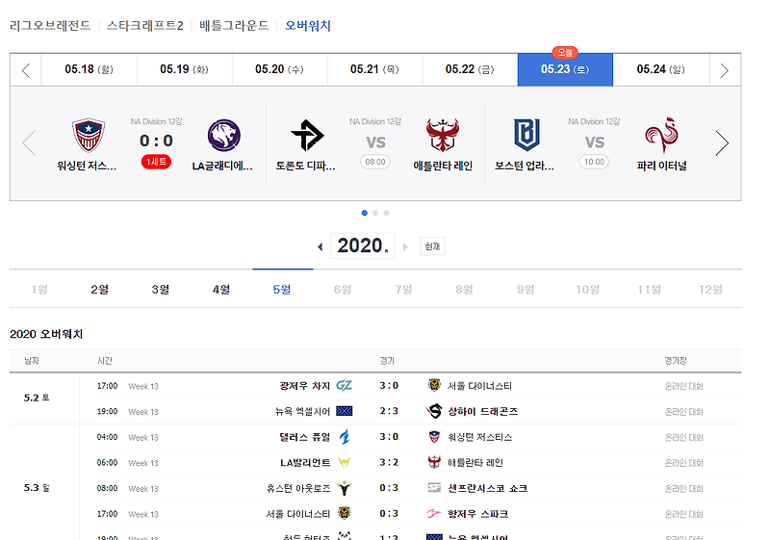Select date 05.20 (수)
The image size is (770, 540).
pos(279,69)
